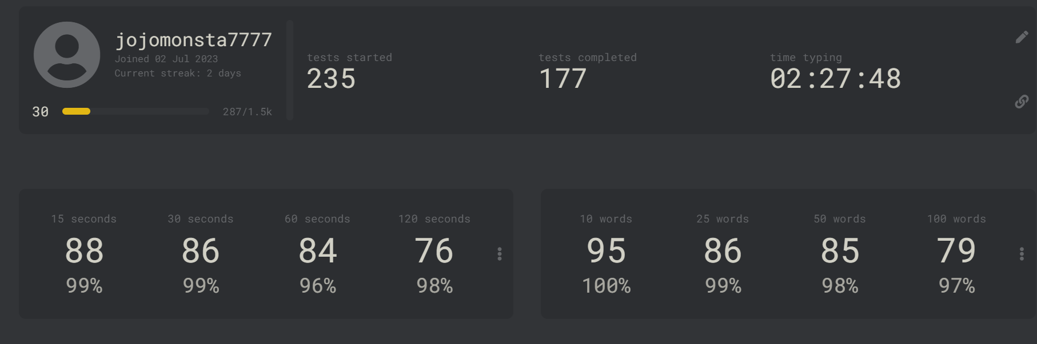This screenshot has width=1037, height=344.
Task: Select the 10 words score of 95
Action: [x=606, y=251]
